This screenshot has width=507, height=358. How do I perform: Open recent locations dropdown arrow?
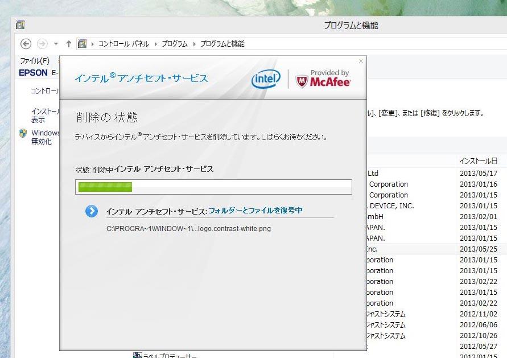pyautogui.click(x=56, y=44)
